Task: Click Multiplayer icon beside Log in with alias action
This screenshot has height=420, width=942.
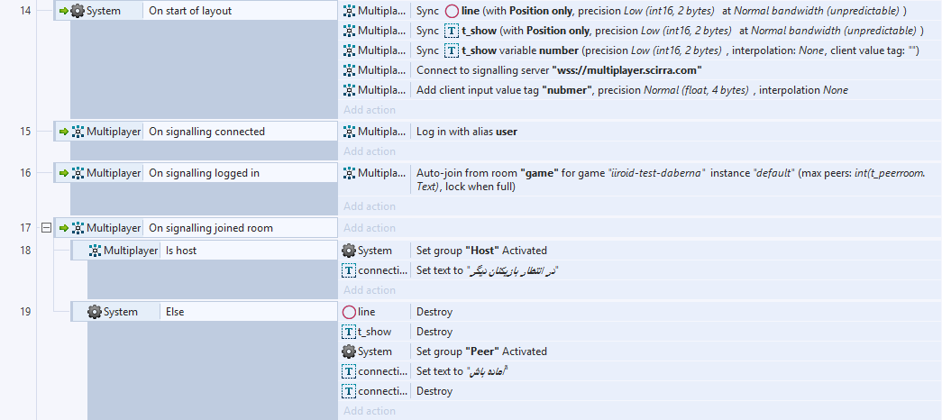Action: pos(349,132)
